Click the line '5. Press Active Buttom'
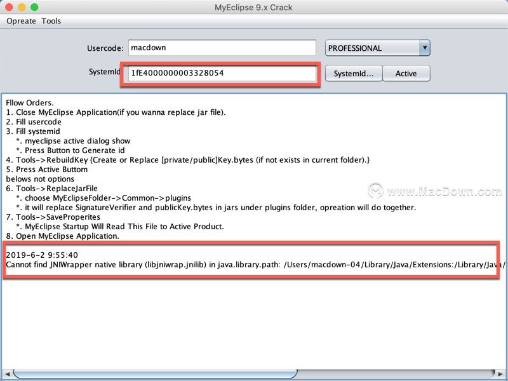 [x=46, y=170]
